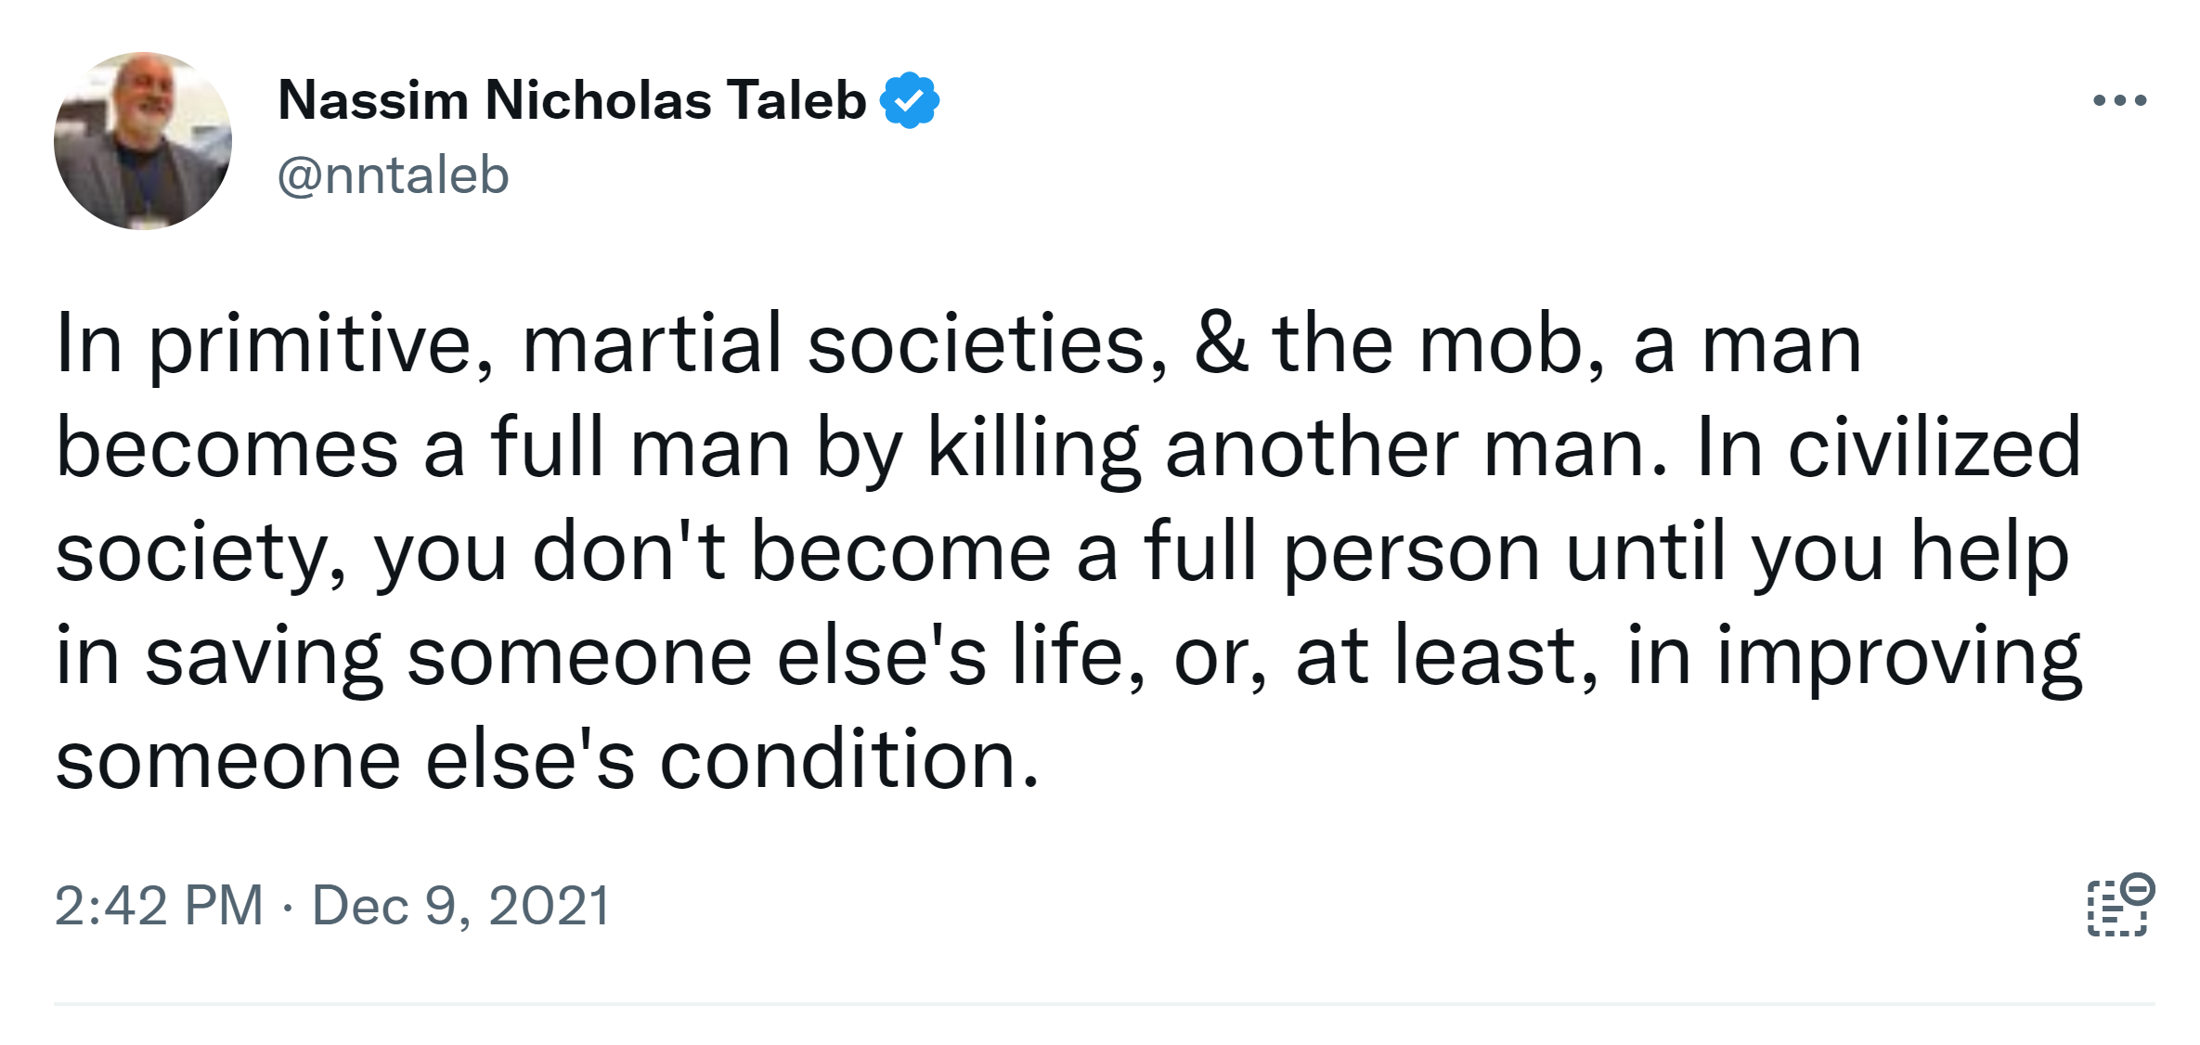2200x1045 pixels.
Task: Click the word "condition." ending the tweet
Action: (849, 760)
